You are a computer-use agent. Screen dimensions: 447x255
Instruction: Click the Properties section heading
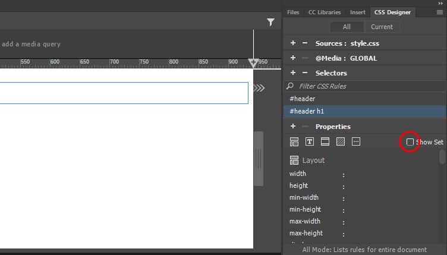[x=333, y=127]
